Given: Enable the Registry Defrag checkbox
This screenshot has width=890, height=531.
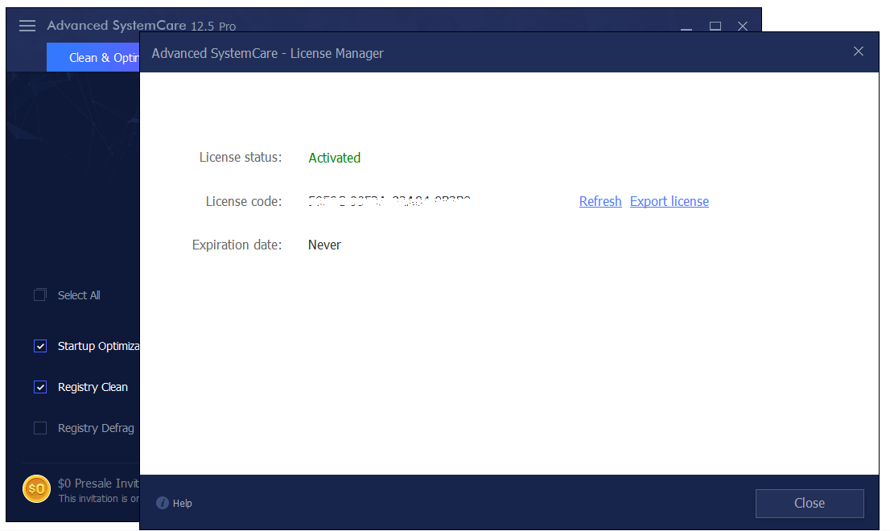Looking at the screenshot, I should coord(40,428).
